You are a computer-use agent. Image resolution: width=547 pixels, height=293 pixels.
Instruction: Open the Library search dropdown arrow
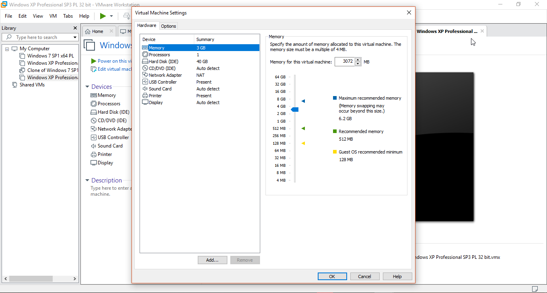[x=75, y=37]
